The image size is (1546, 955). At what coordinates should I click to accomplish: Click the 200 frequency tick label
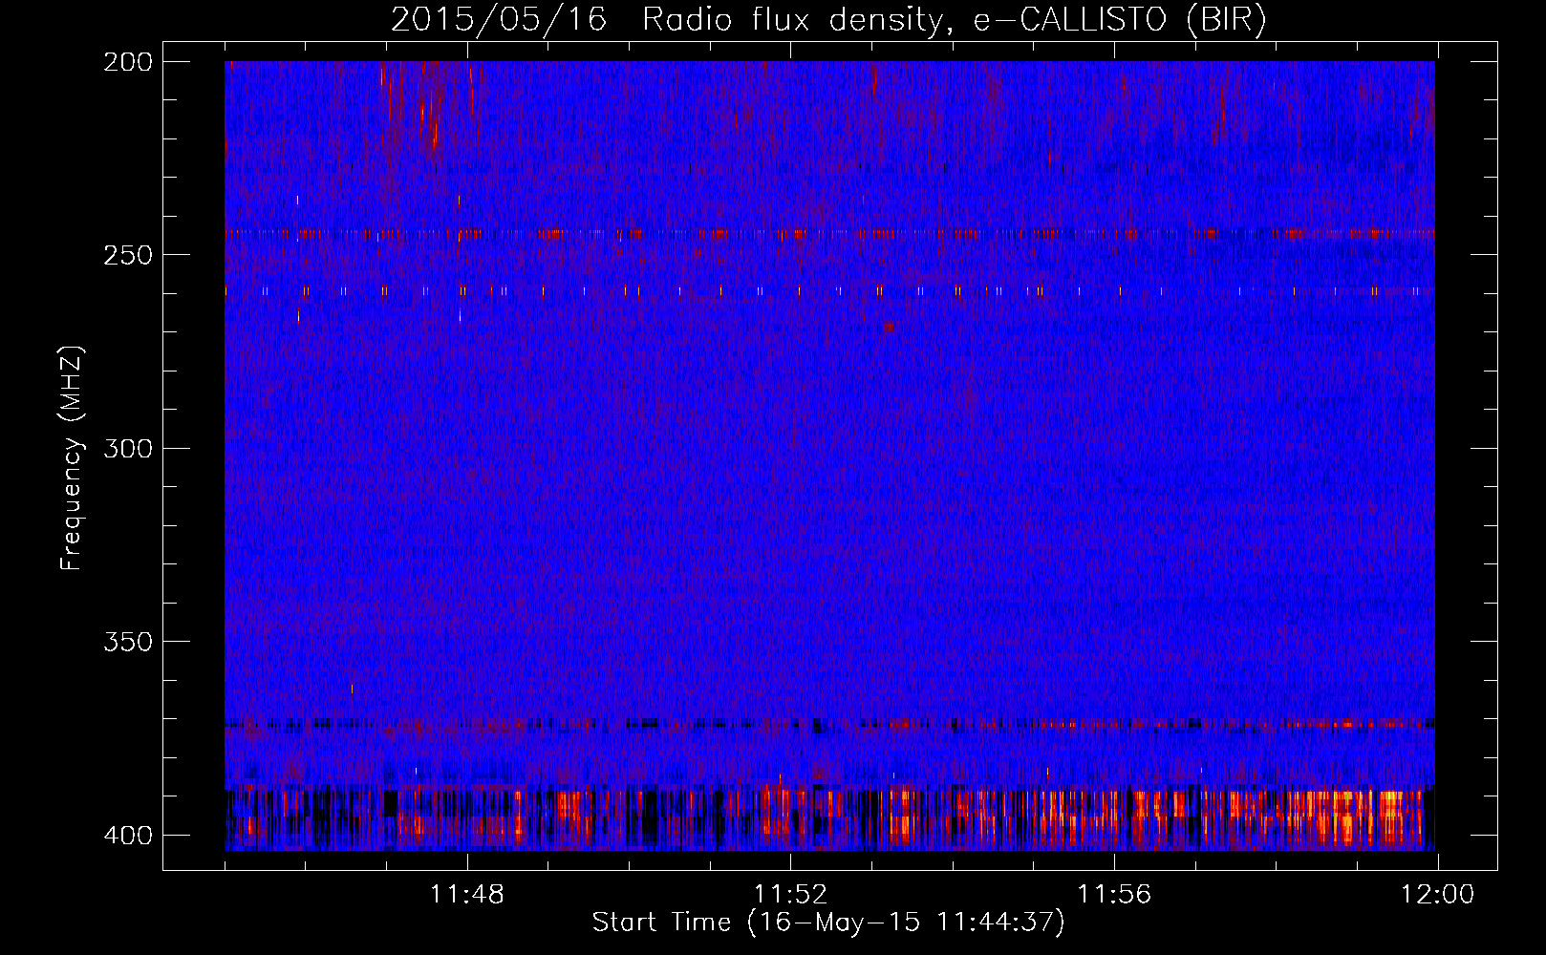tap(128, 62)
